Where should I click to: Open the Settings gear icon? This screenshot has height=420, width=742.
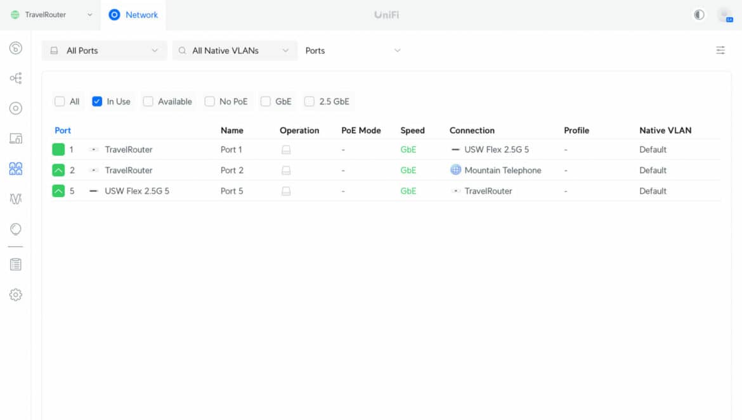(16, 295)
